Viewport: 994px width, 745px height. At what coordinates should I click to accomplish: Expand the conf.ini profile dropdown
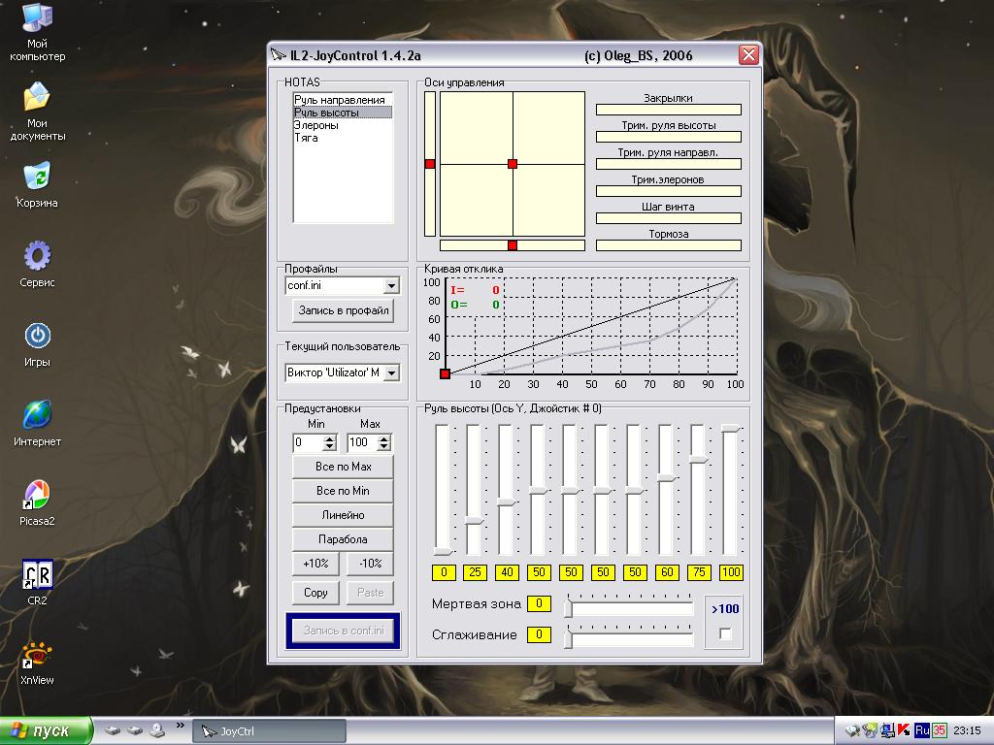coord(391,286)
